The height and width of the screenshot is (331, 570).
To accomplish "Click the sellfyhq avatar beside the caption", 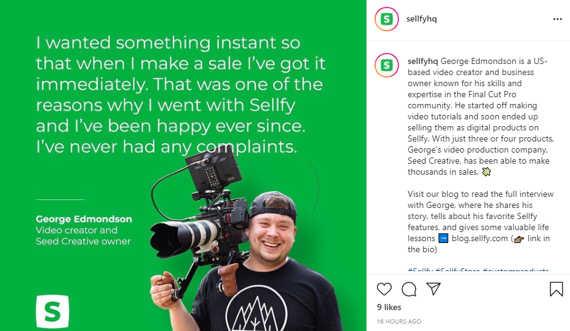I will tap(386, 64).
